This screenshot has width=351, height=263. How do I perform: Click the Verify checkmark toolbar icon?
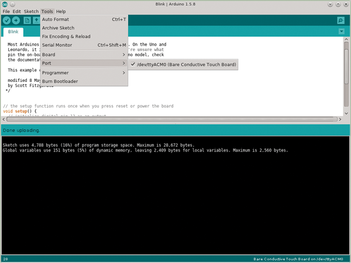[x=6, y=20]
